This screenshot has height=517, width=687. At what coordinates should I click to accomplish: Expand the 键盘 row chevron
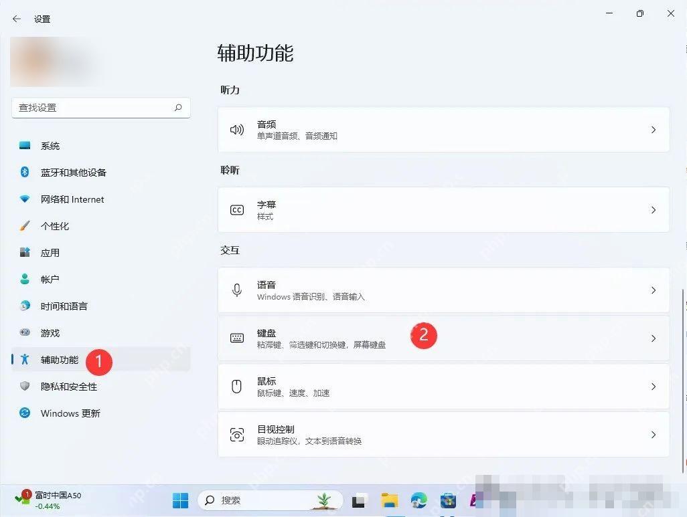(x=654, y=338)
